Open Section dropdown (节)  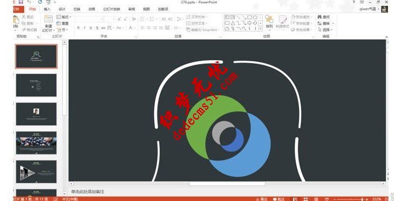click(x=63, y=30)
